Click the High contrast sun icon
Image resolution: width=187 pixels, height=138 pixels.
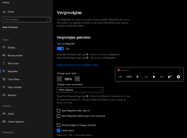[4, 87]
